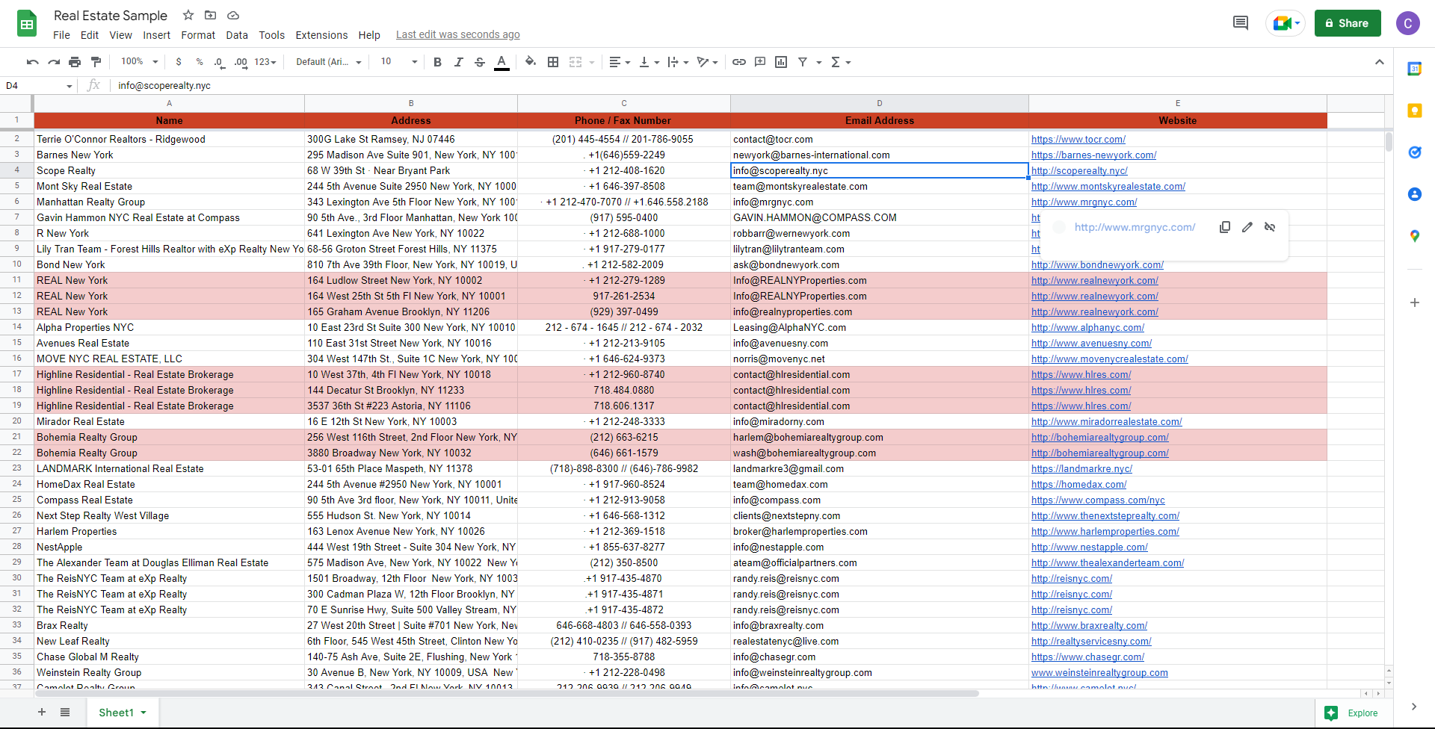
Task: Click the green Share button
Action: click(1348, 23)
